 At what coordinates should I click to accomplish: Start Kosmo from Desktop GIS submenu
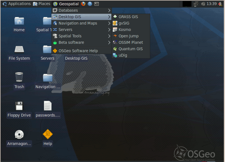click(x=131, y=30)
